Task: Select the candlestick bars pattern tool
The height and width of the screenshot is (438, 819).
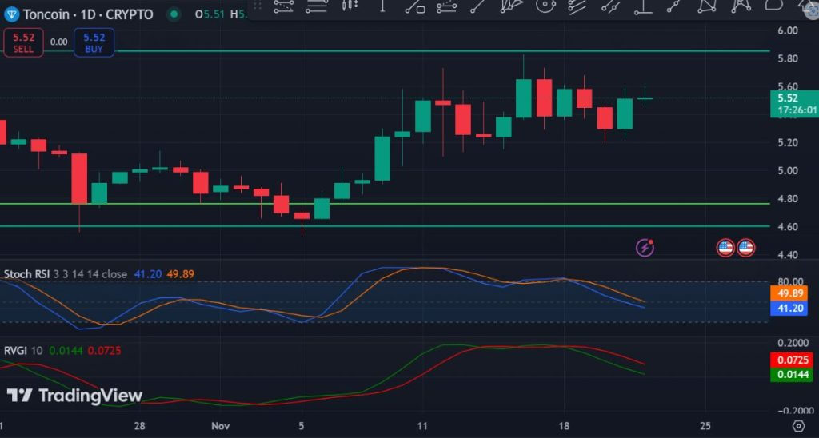Action: click(350, 6)
